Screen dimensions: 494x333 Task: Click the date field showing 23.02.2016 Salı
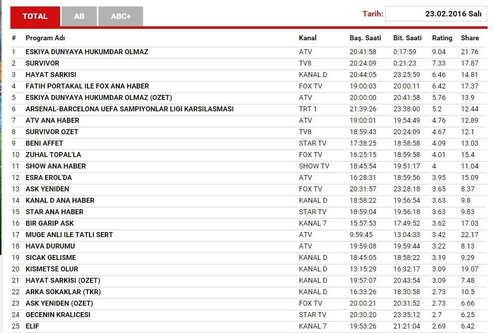435,14
